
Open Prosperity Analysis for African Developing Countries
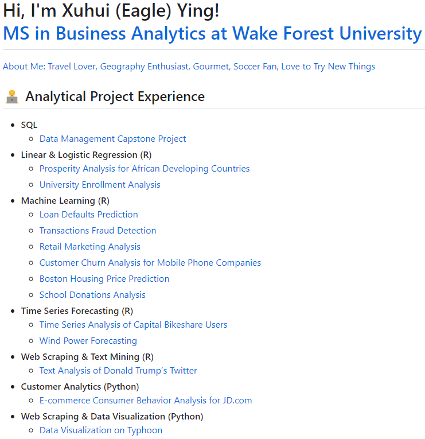(x=145, y=169)
